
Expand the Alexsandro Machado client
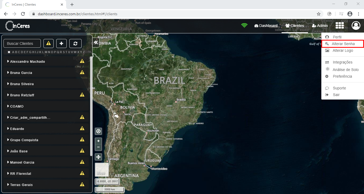click(x=8, y=61)
